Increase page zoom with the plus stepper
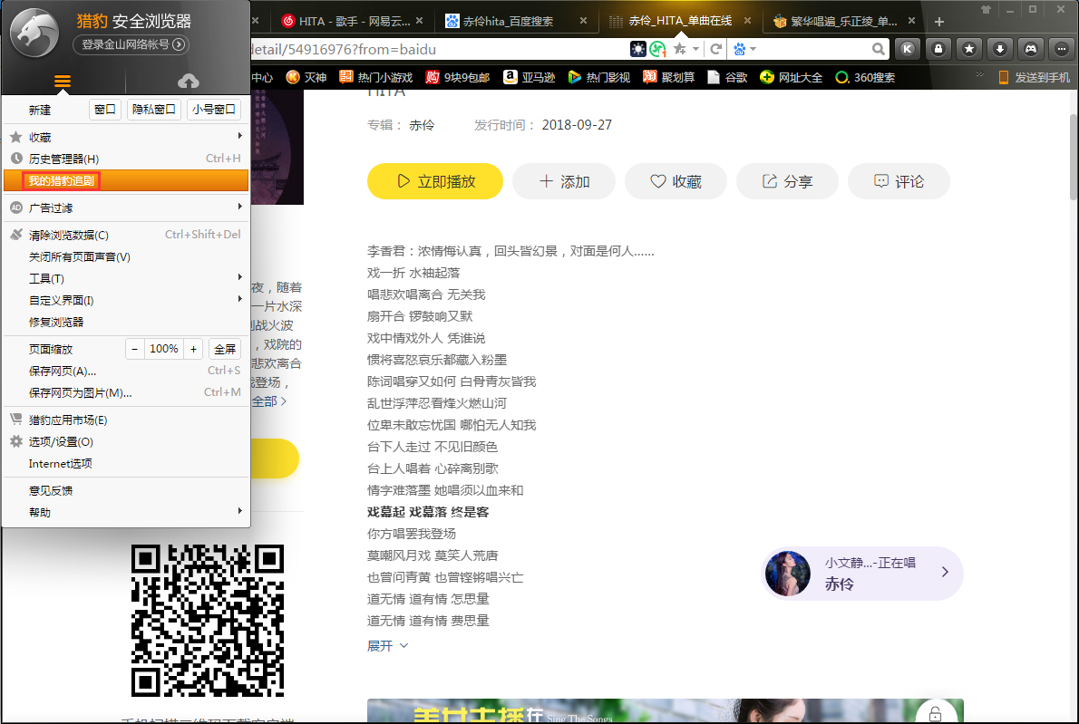 click(x=193, y=348)
